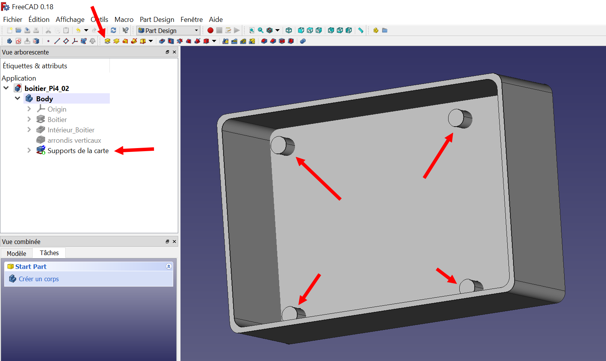
Task: Click the Subtractive pipe tool icon
Action: coord(197,41)
